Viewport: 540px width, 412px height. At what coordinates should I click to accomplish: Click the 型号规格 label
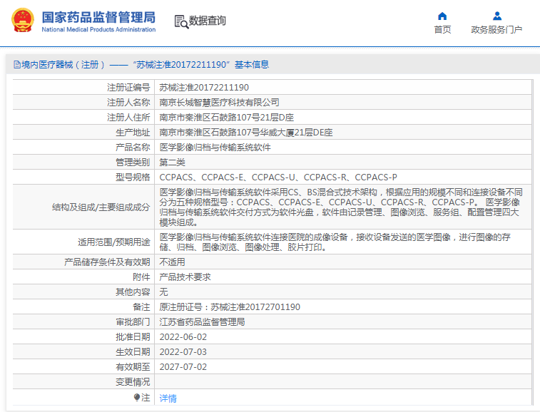click(133, 177)
